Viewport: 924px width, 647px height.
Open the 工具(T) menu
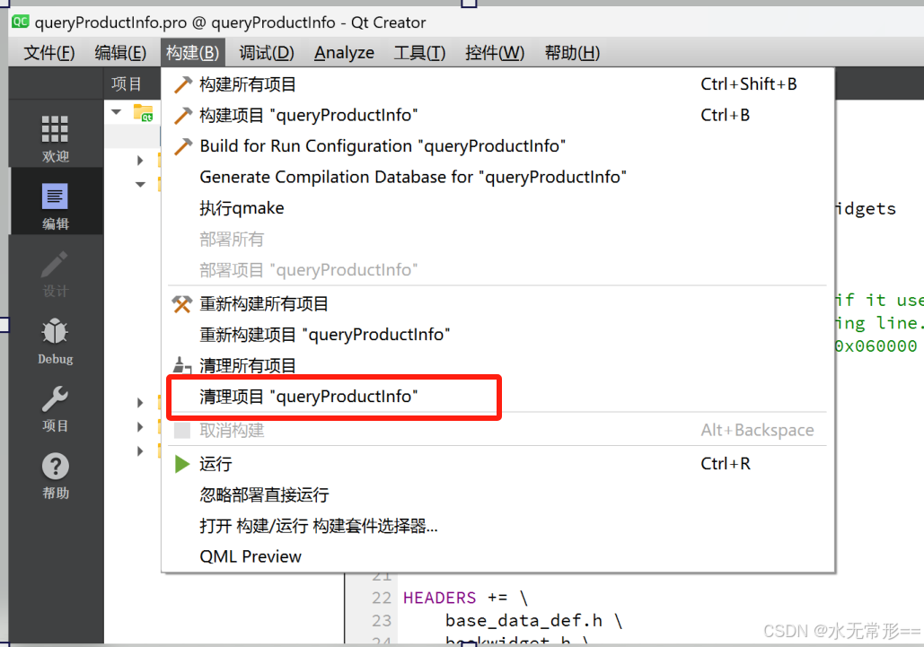pyautogui.click(x=419, y=53)
